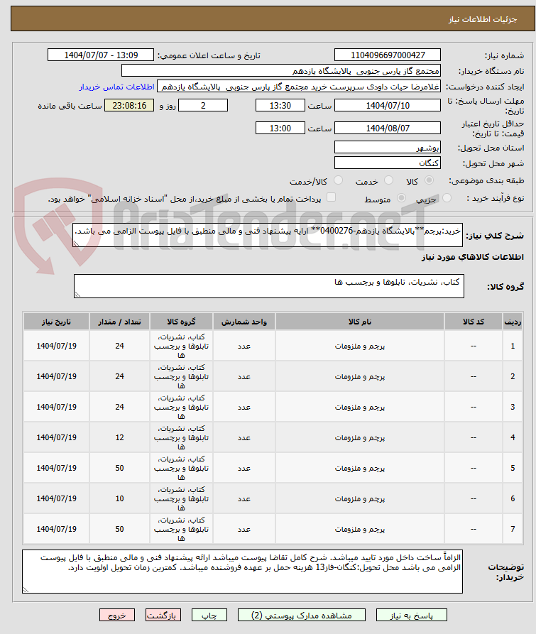Screen dimensions: 536x634
Task: Click row number 7 cell
Action: [x=513, y=529]
